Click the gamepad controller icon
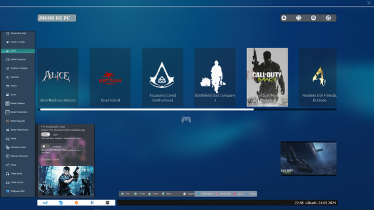This screenshot has width=374, height=210. 186,120
